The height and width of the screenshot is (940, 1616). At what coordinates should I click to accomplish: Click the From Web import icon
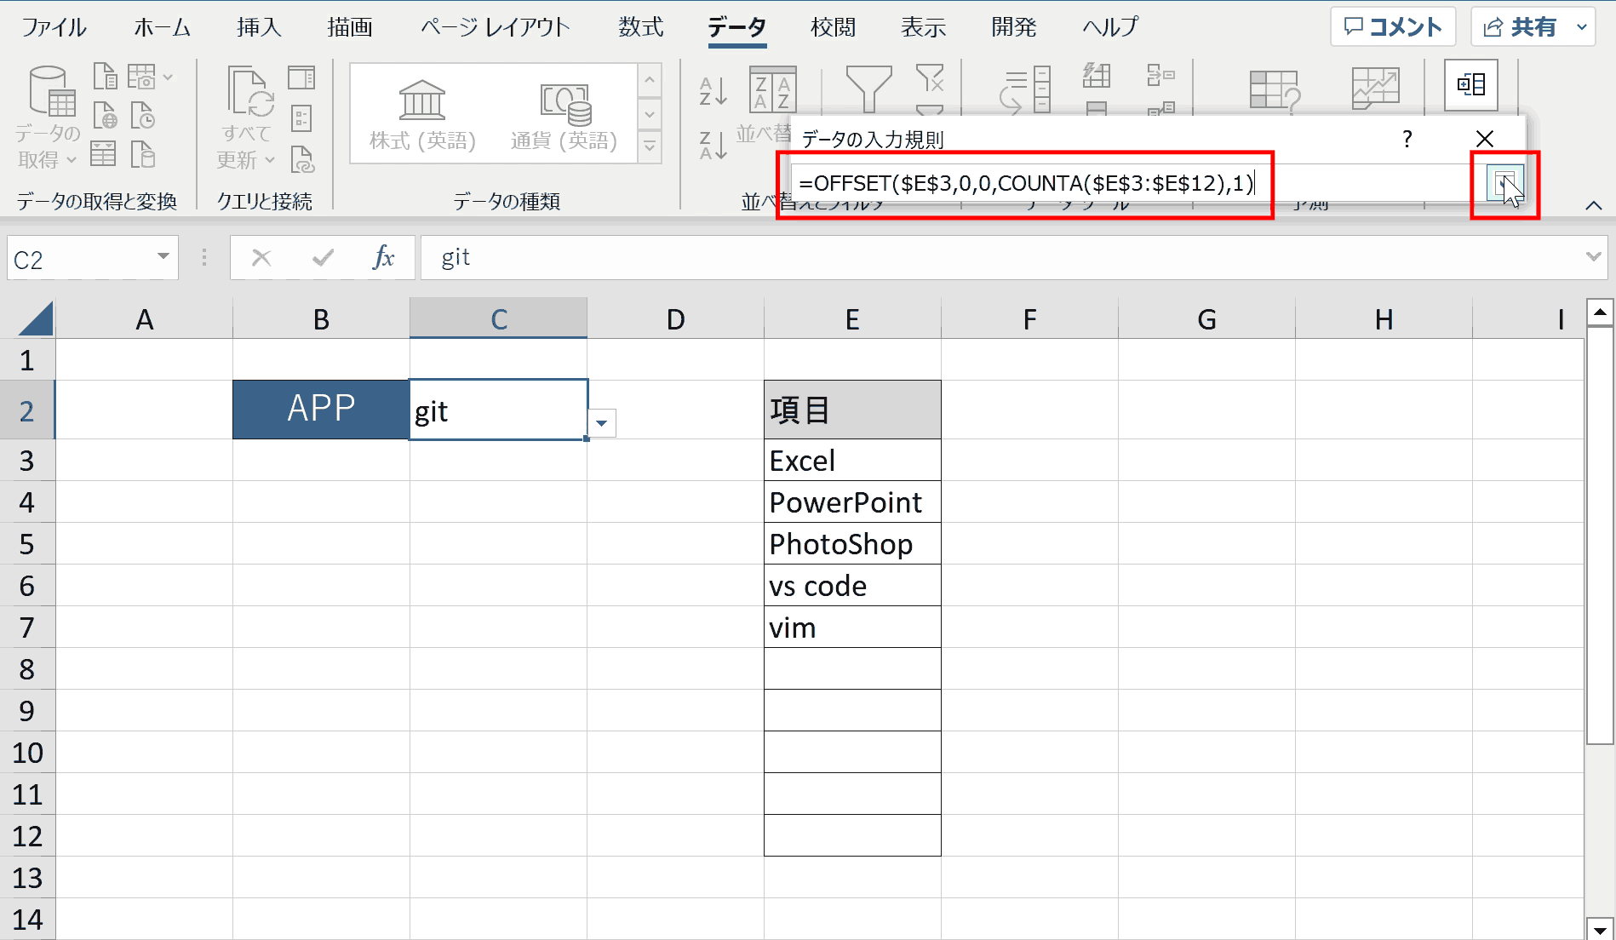pyautogui.click(x=105, y=115)
